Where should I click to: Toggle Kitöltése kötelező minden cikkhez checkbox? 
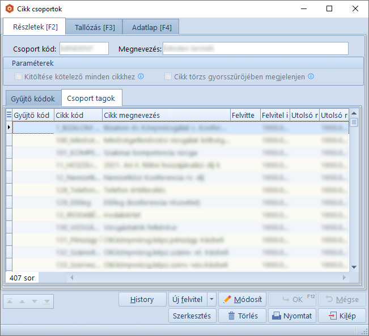tap(19, 76)
